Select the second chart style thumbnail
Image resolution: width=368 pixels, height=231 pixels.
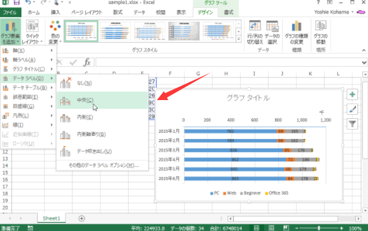pos(115,31)
